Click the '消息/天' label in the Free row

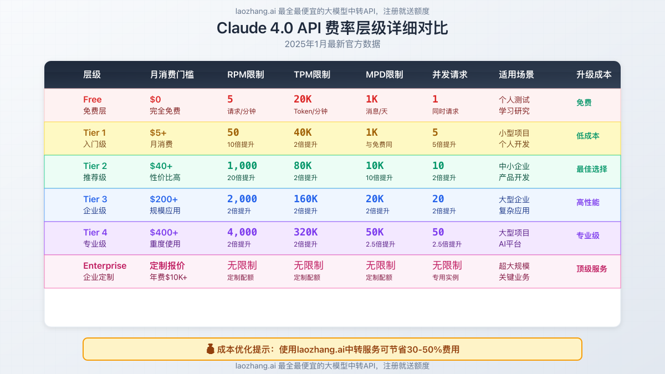377,111
